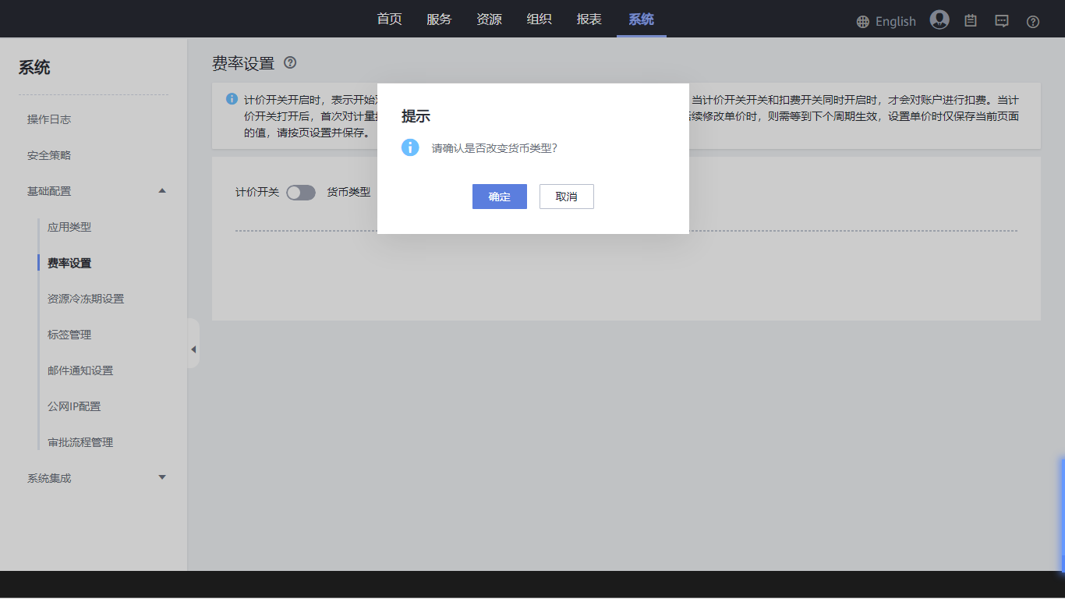The width and height of the screenshot is (1065, 599).
Task: Switch to the 报表 tab
Action: coord(589,19)
